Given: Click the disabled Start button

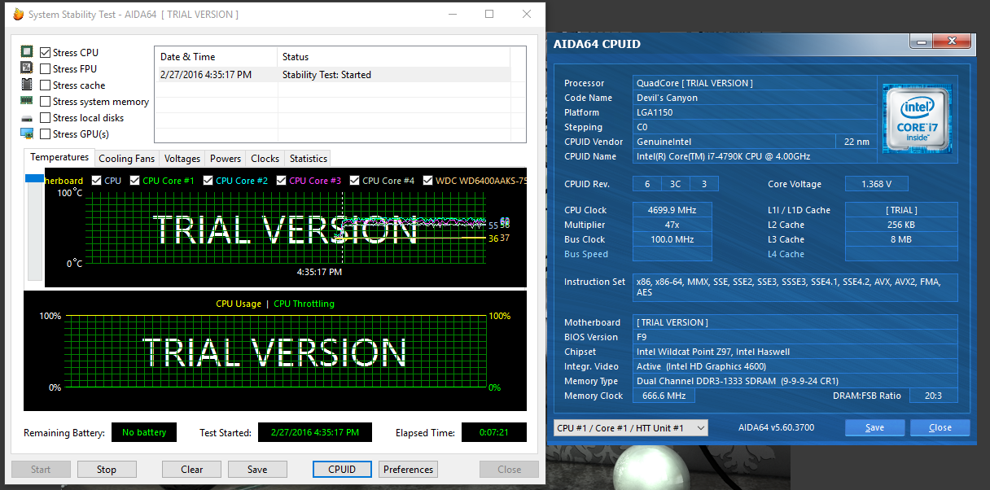Looking at the screenshot, I should 41,469.
